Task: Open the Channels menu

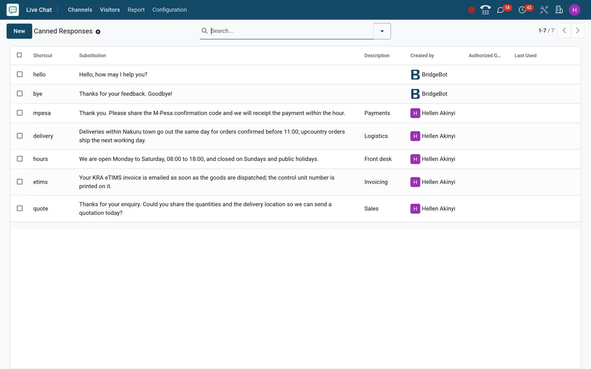Action: (80, 10)
